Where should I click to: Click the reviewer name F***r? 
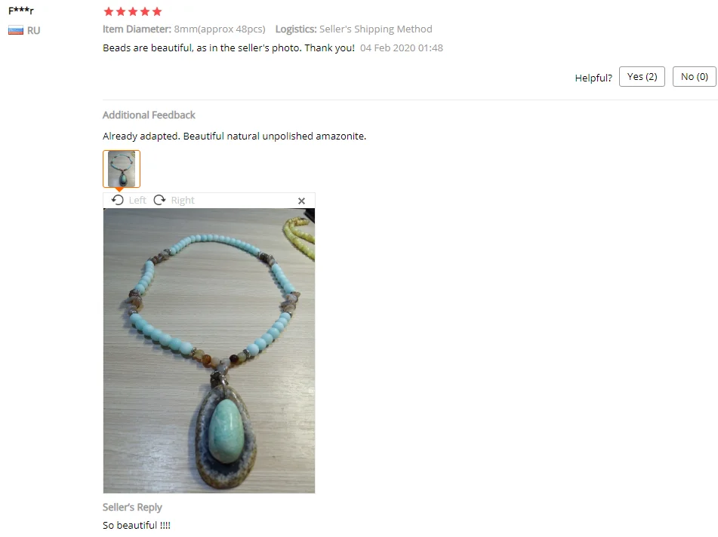pyautogui.click(x=21, y=10)
